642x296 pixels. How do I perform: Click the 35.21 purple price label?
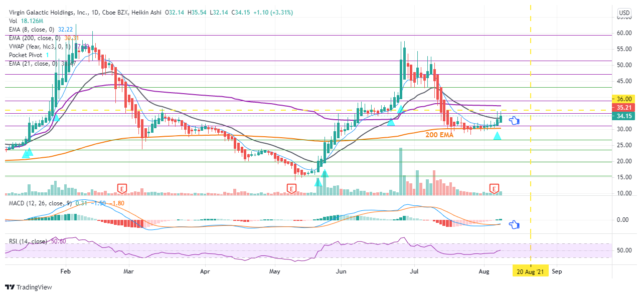click(624, 108)
